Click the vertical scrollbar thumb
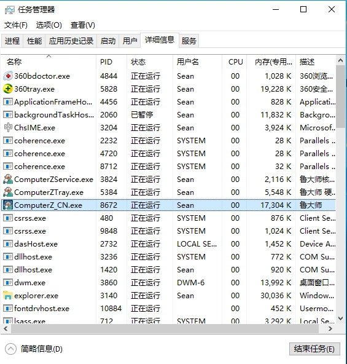Image resolution: width=347 pixels, height=364 pixels. 340,97
